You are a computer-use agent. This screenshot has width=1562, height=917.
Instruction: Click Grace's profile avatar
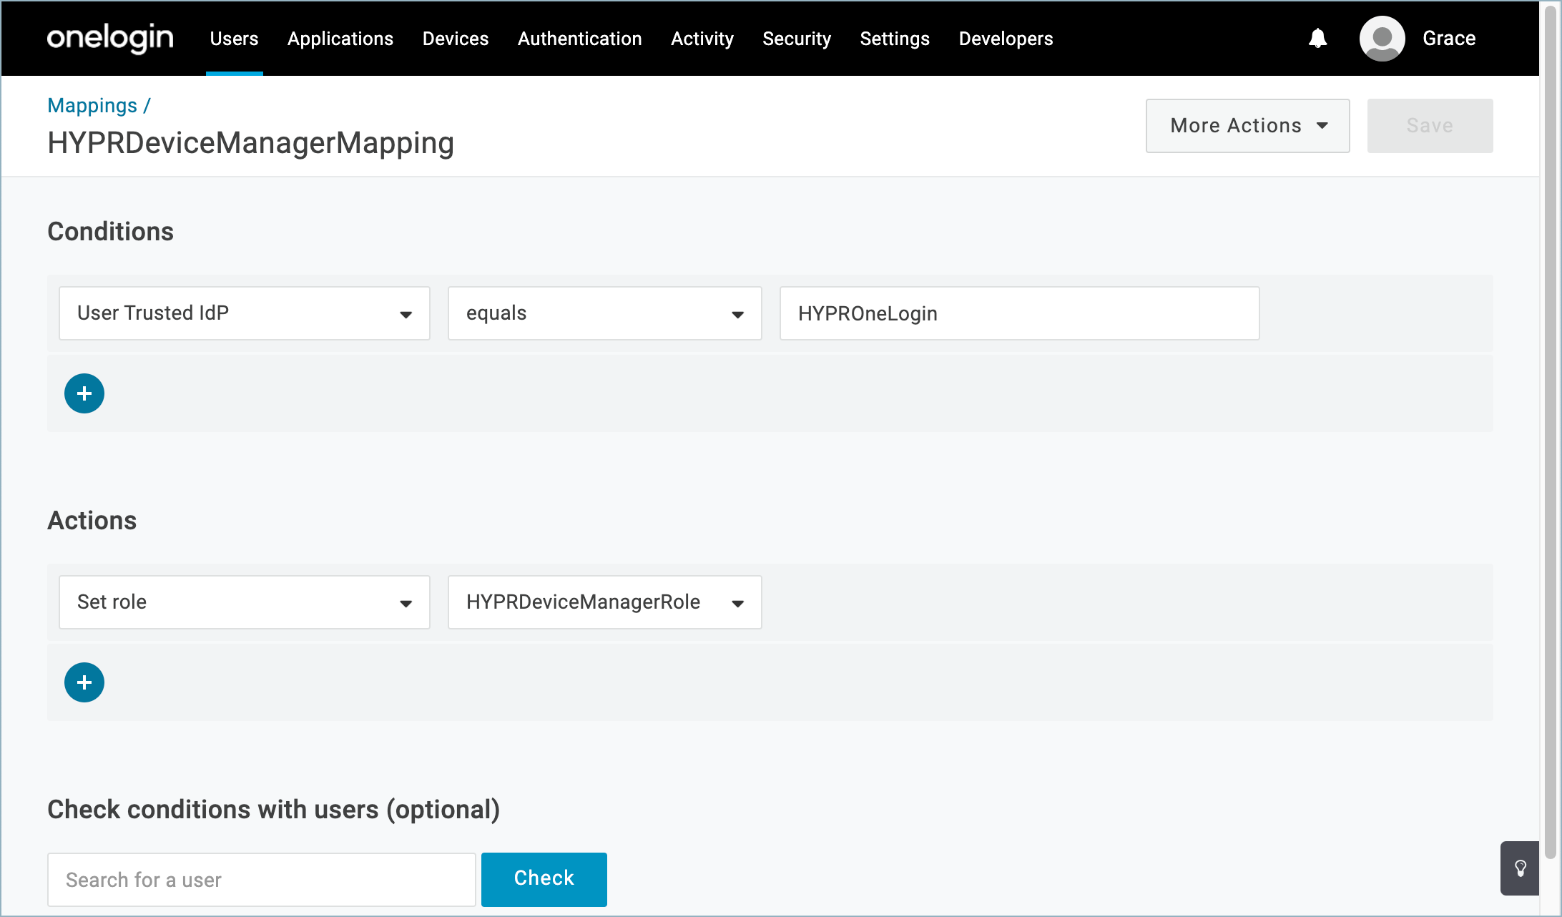click(1382, 39)
